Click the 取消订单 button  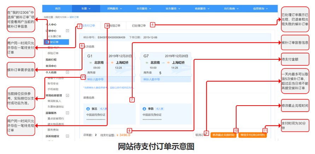tap(201, 135)
